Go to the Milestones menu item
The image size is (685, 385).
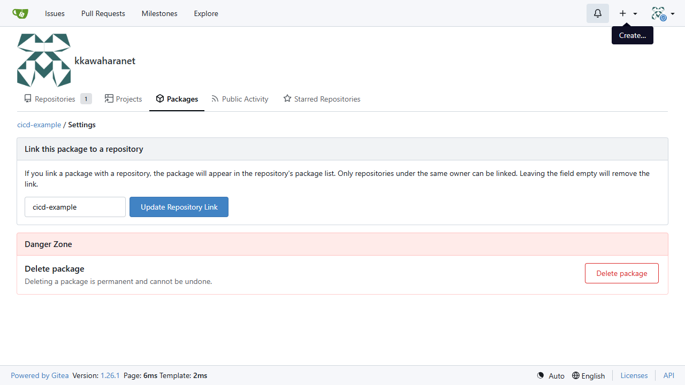159,13
